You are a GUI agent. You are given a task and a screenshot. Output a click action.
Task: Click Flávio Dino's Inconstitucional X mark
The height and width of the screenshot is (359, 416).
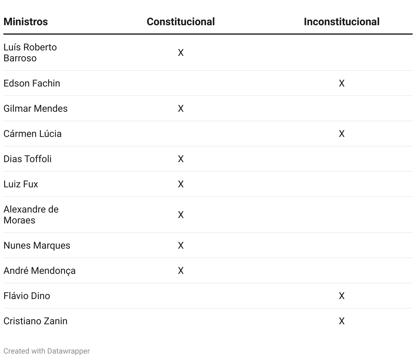[x=342, y=296]
